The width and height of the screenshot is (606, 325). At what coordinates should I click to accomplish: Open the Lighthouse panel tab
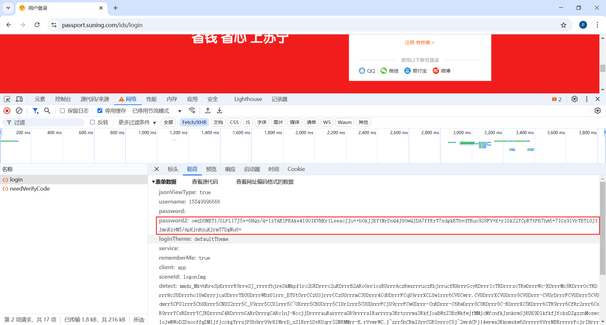tap(248, 99)
